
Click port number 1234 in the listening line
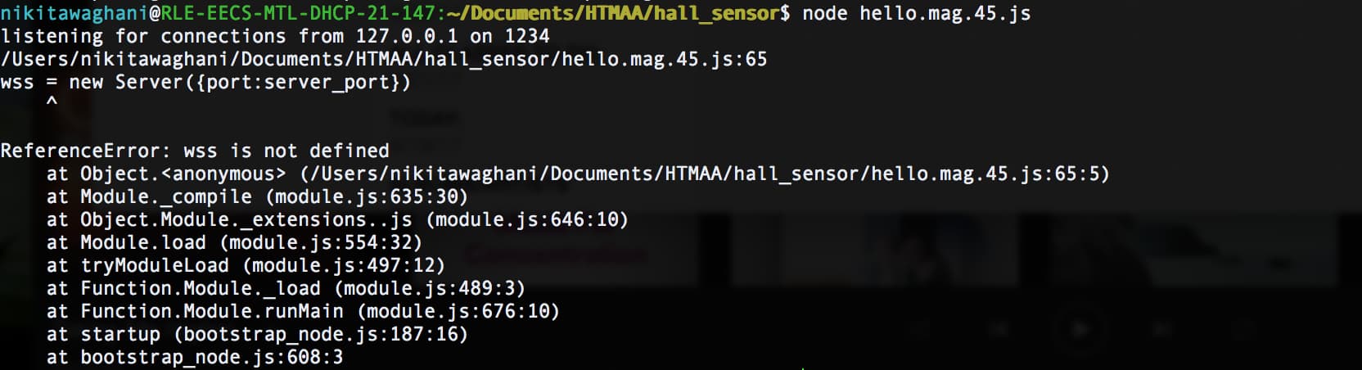tap(527, 37)
